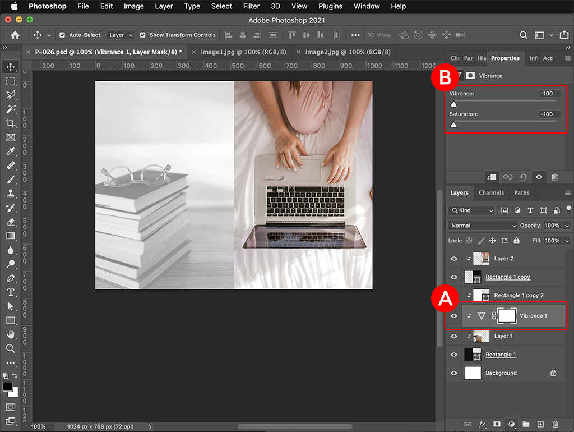Select the Move tool in toolbar

11,67
